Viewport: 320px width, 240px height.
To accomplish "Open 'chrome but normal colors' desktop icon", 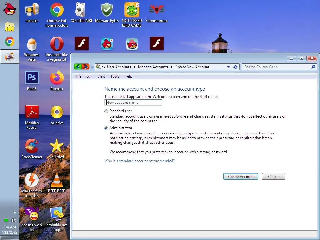I will click(x=57, y=15).
